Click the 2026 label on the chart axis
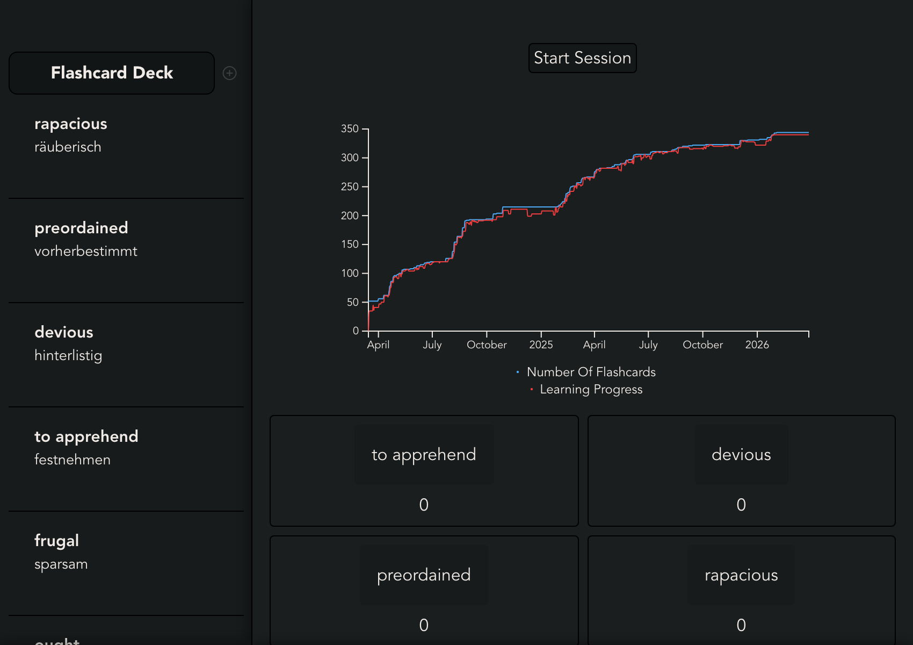 coord(757,345)
